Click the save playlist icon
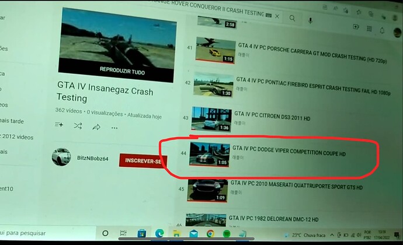 point(58,125)
